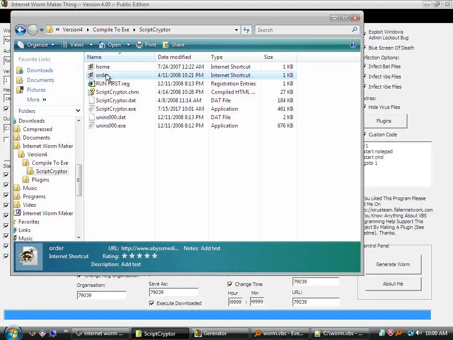Toggle Blue Screen Of Death checkbox
Image resolution: width=453 pixels, height=340 pixels.
pyautogui.click(x=365, y=48)
